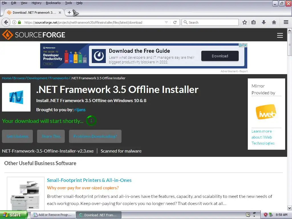The image size is (292, 219).
Task: Click the installer file name NET-Framework-3.5-Offline-Installer-v2.3.exe
Action: coord(48,151)
